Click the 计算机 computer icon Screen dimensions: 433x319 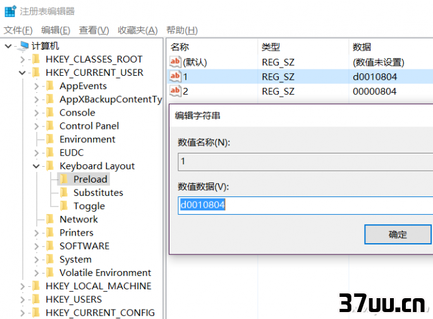point(23,46)
